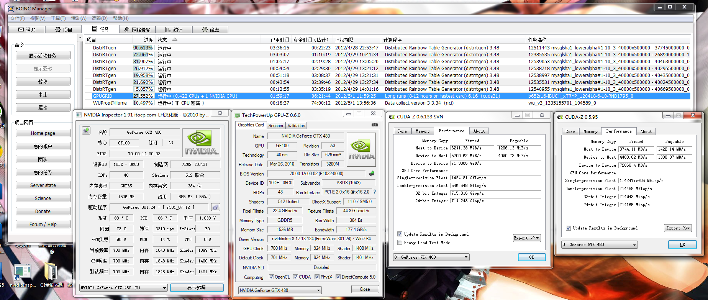Screen dimensions: 708x300
Task: Click OK in CUDA-Z 0.5.95
Action: pyautogui.click(x=682, y=244)
